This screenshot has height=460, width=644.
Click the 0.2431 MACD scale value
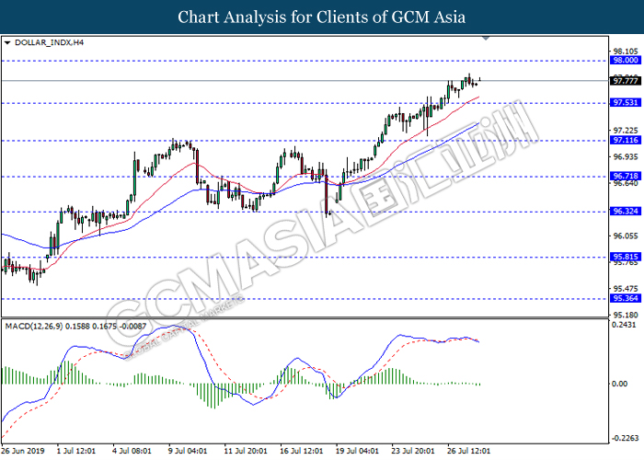624,325
